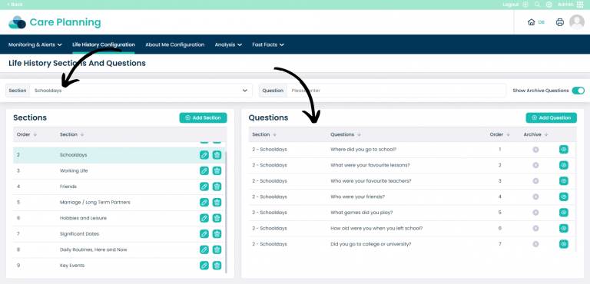
Task: Click archive status of 'Did you go to college or university?'
Action: [535, 245]
